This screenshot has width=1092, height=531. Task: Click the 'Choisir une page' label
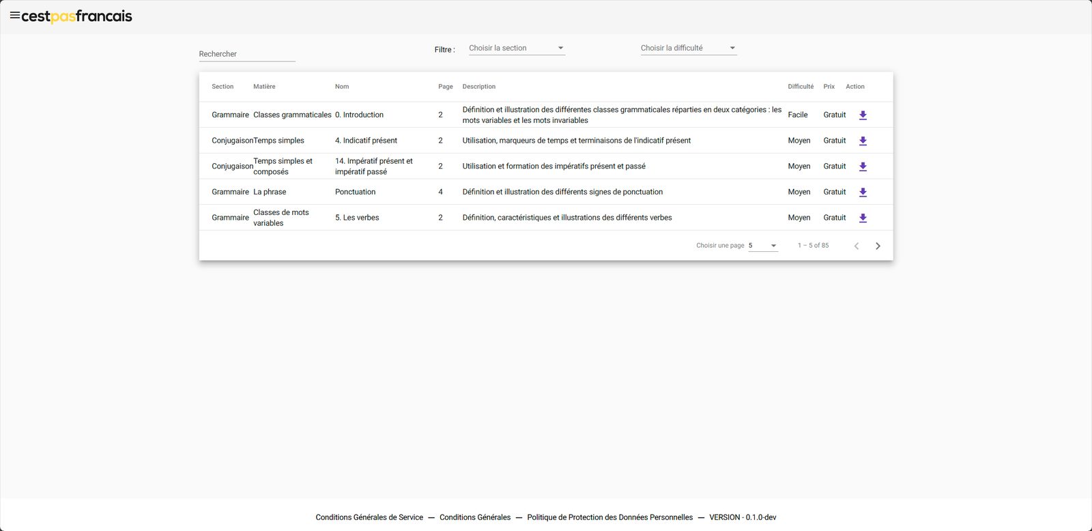720,246
